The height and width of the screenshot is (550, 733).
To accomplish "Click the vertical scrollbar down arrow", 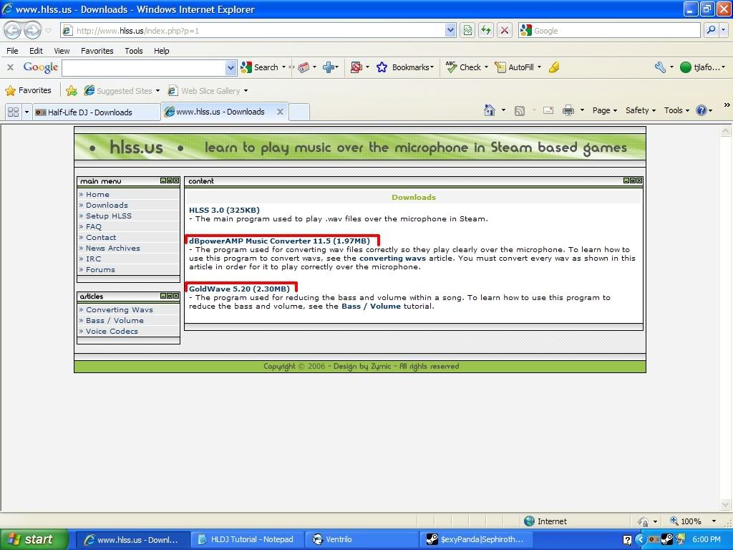I will pos(727,506).
